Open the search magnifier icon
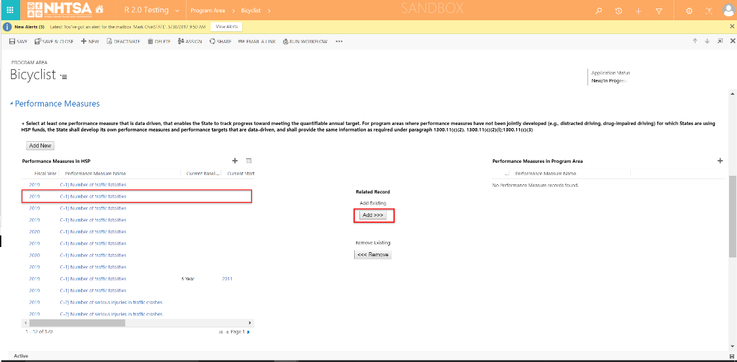 598,11
